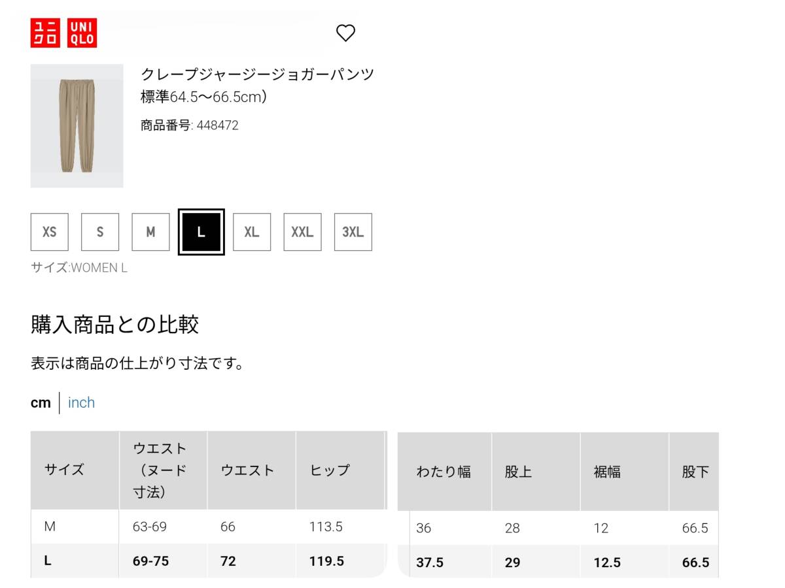Select the highlighted size L
Screen dimensions: 785x588
tap(201, 232)
